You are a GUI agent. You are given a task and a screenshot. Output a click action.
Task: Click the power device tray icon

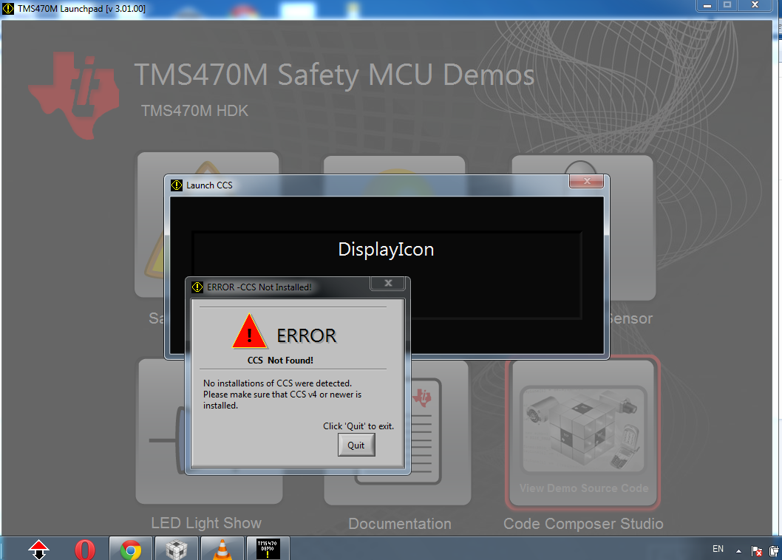pyautogui.click(x=774, y=551)
